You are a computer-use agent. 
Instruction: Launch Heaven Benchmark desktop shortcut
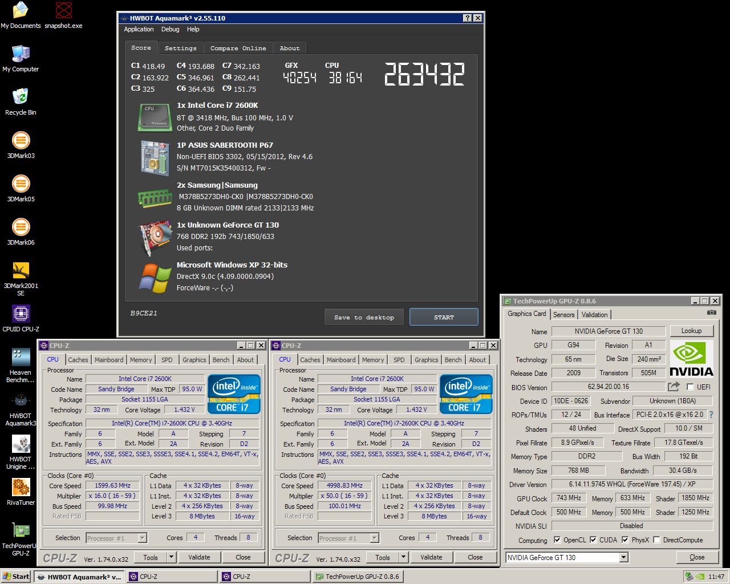click(x=21, y=365)
